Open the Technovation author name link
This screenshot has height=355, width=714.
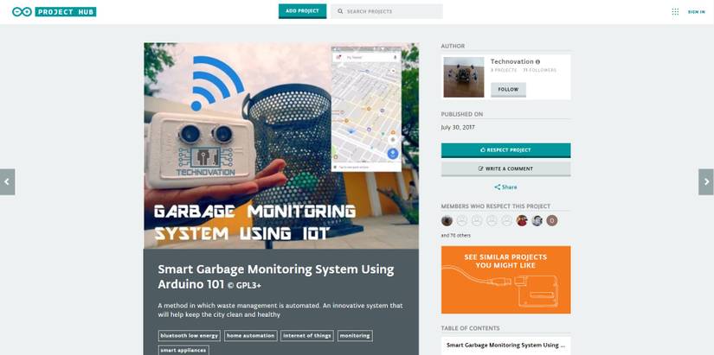[x=511, y=61]
